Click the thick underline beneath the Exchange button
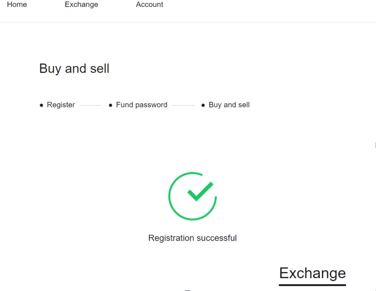This screenshot has width=376, height=291. click(x=312, y=285)
